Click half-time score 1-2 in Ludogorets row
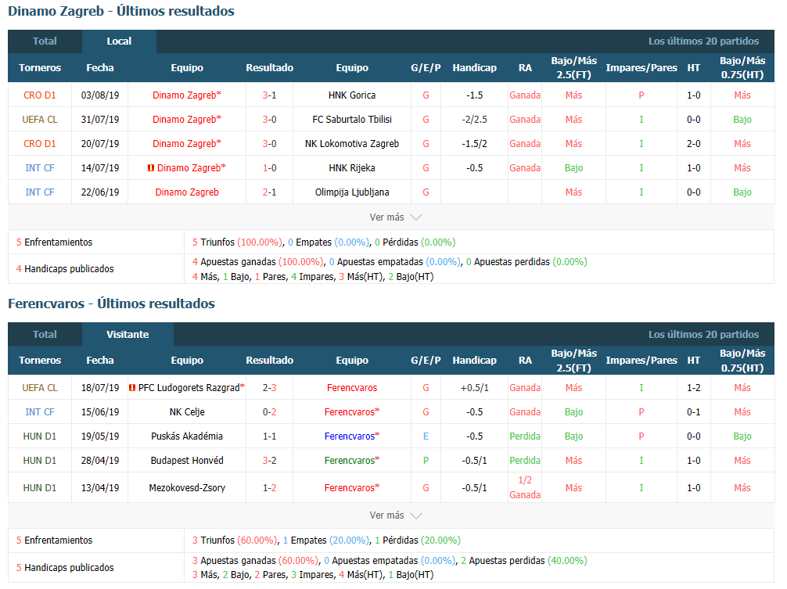787x589 pixels. [x=694, y=388]
